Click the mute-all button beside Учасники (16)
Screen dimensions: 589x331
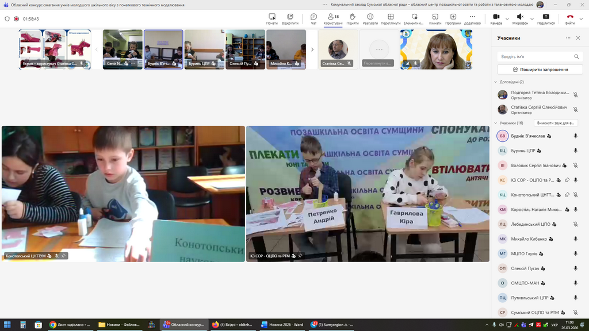point(556,123)
